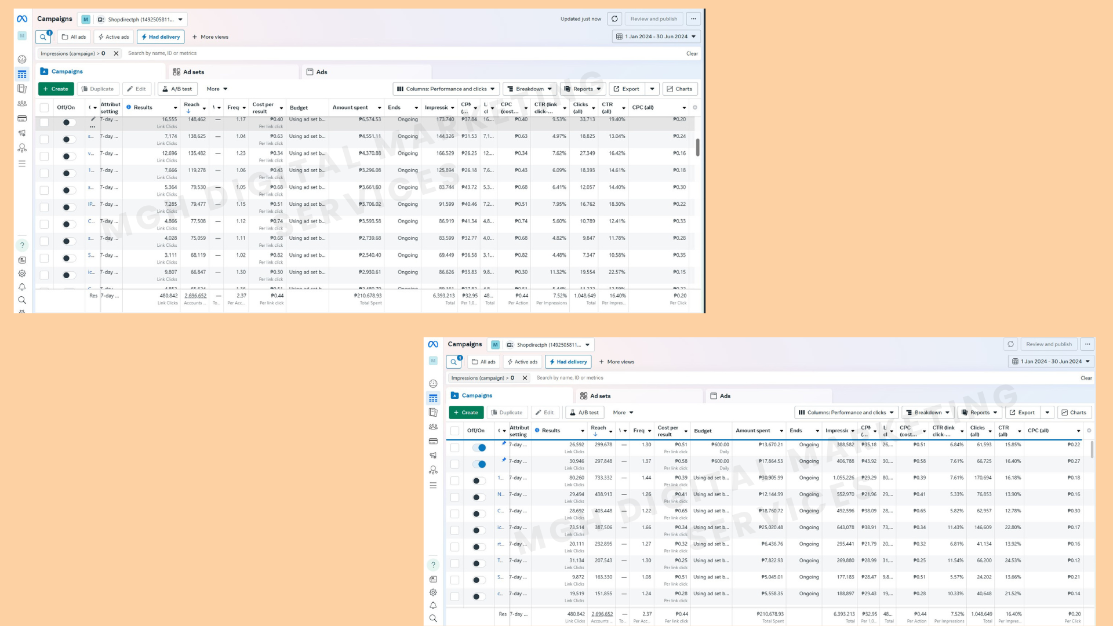Open Settings gear icon in upper window sidebar
The image size is (1113, 626).
point(22,274)
